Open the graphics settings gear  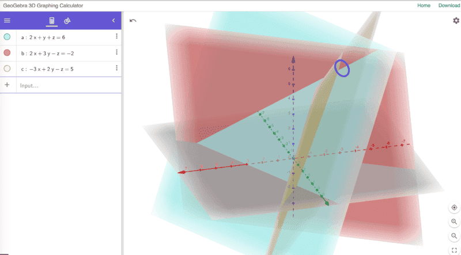(456, 21)
